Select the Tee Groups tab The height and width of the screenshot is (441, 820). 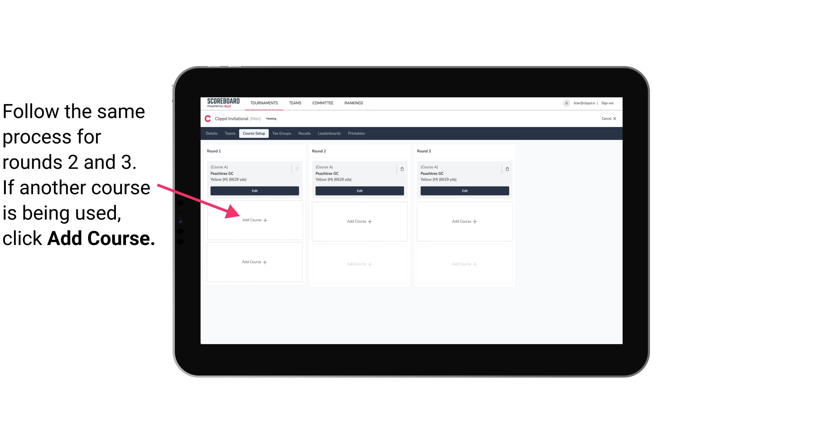pyautogui.click(x=281, y=134)
